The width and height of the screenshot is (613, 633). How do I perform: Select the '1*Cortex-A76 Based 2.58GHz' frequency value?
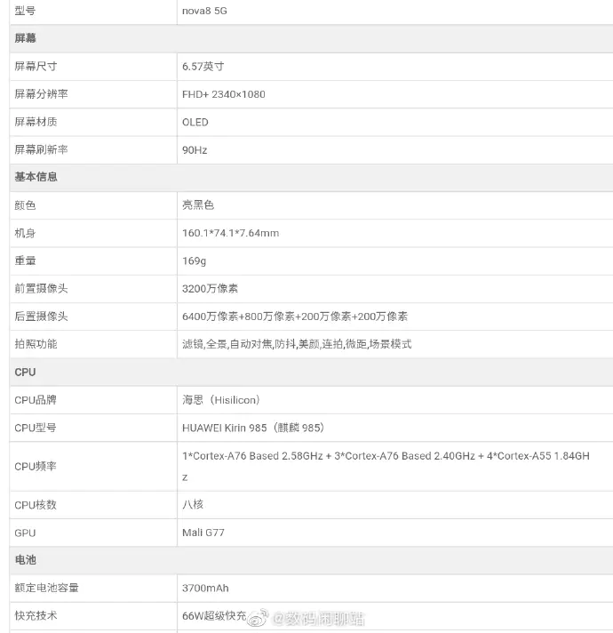click(x=252, y=456)
